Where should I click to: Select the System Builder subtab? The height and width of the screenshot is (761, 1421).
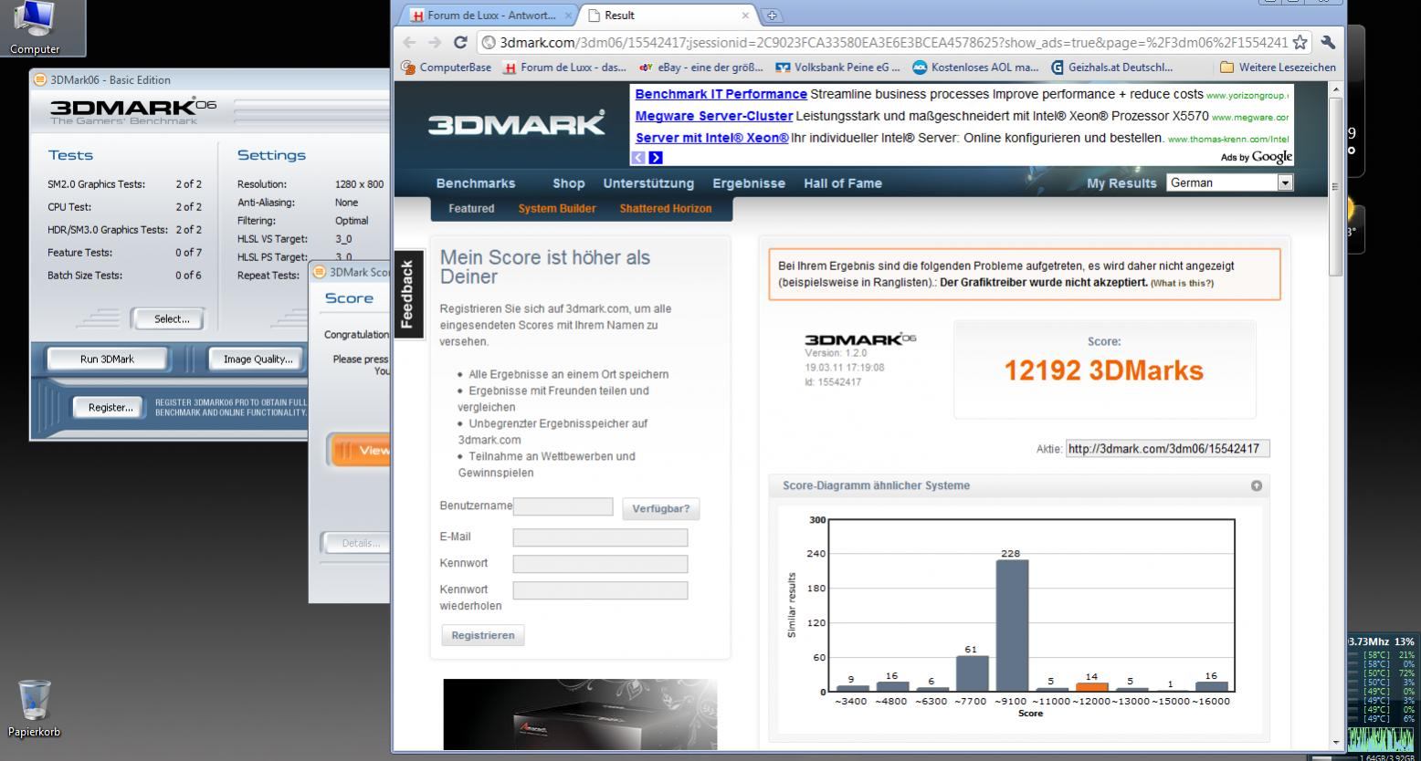557,209
